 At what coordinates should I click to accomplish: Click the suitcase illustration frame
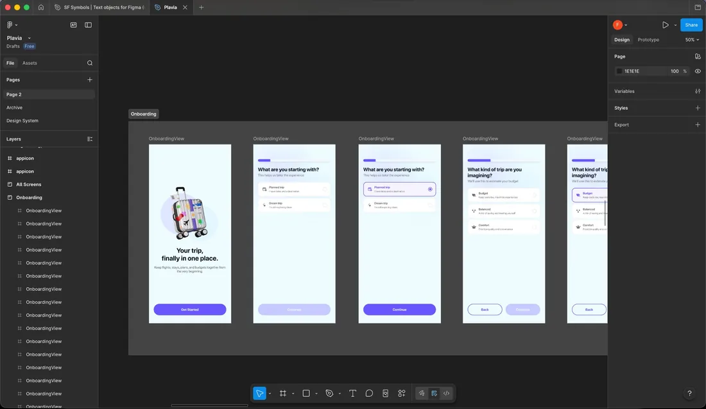point(189,213)
